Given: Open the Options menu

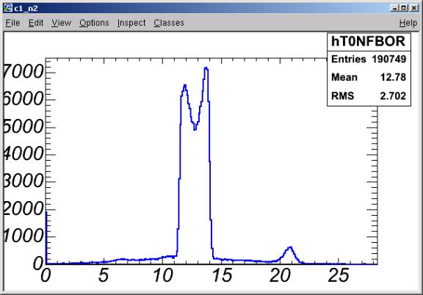Looking at the screenshot, I should click(94, 23).
